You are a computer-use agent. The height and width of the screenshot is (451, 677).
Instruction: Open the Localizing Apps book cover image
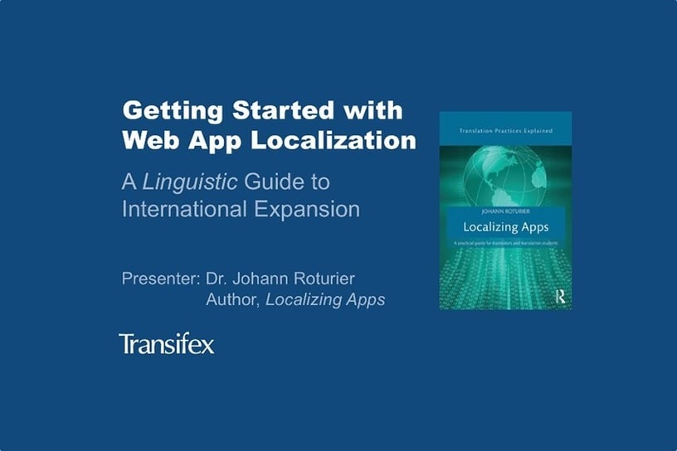point(505,211)
